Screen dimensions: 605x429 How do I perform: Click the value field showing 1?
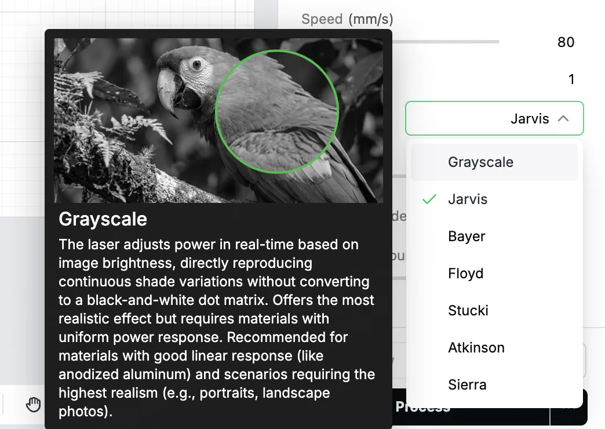point(571,79)
